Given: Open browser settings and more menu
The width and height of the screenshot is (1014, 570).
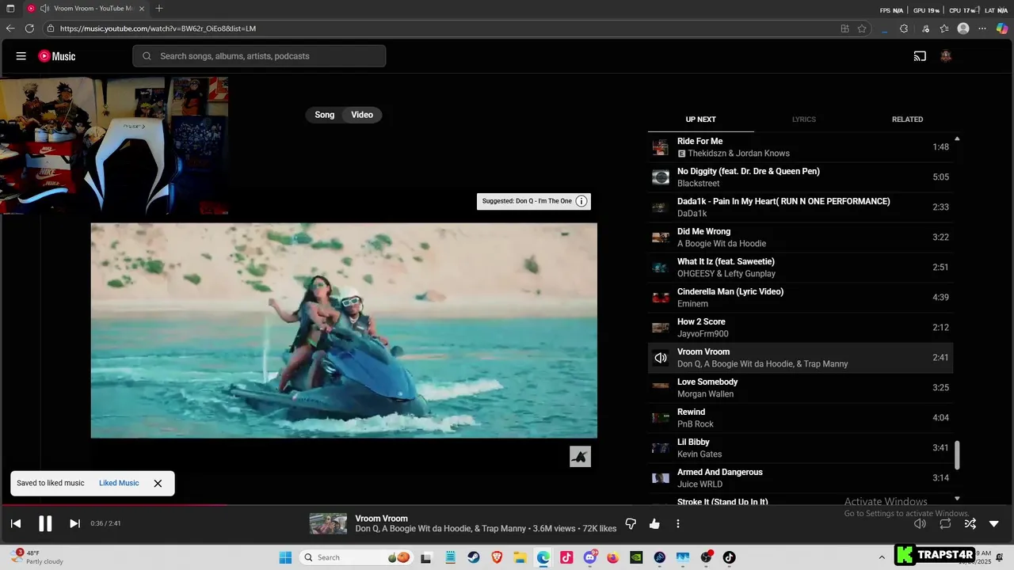Looking at the screenshot, I should [982, 28].
